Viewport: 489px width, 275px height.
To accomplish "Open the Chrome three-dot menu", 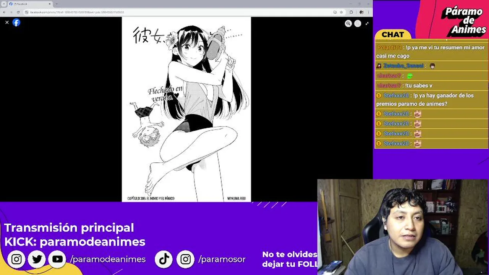I will (369, 12).
